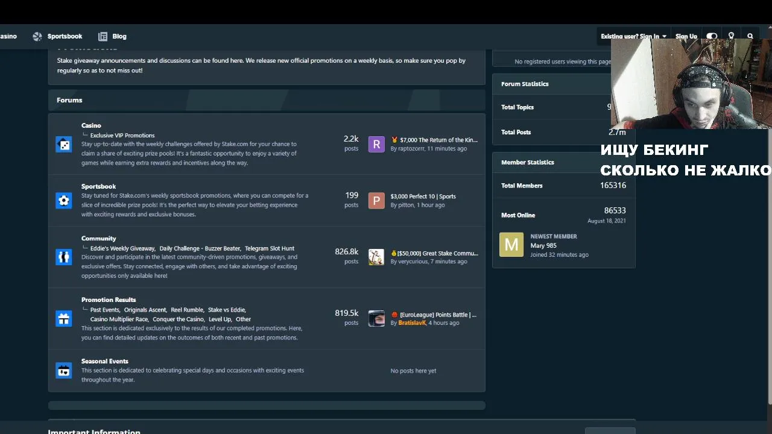Open the Casino forum title
This screenshot has width=772, height=434.
pos(91,125)
